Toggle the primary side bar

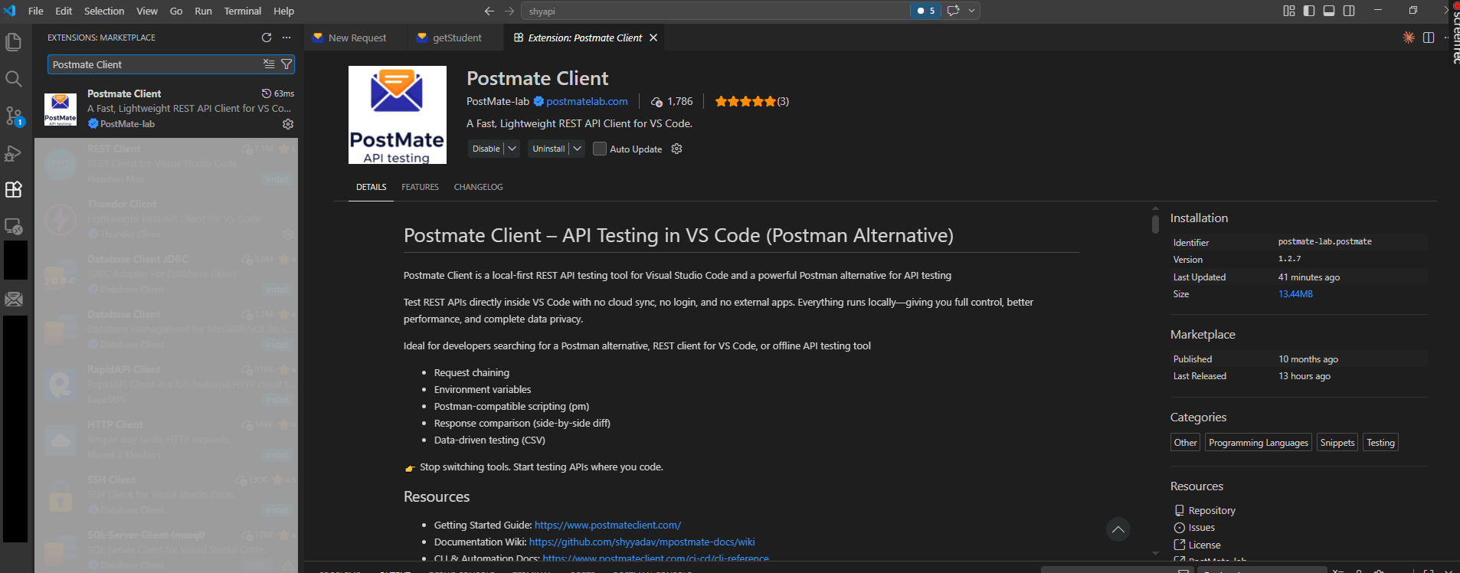tap(1309, 11)
